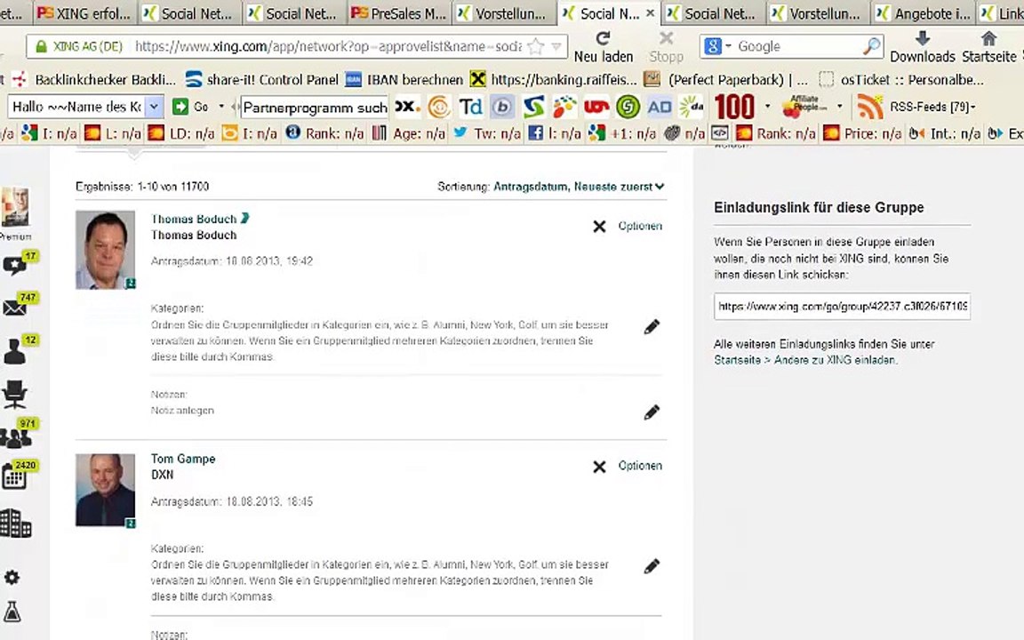
Task: Open Optionen for Thomas Boduch
Action: (640, 226)
